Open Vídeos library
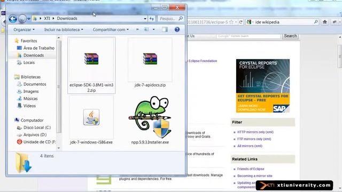 29,106
